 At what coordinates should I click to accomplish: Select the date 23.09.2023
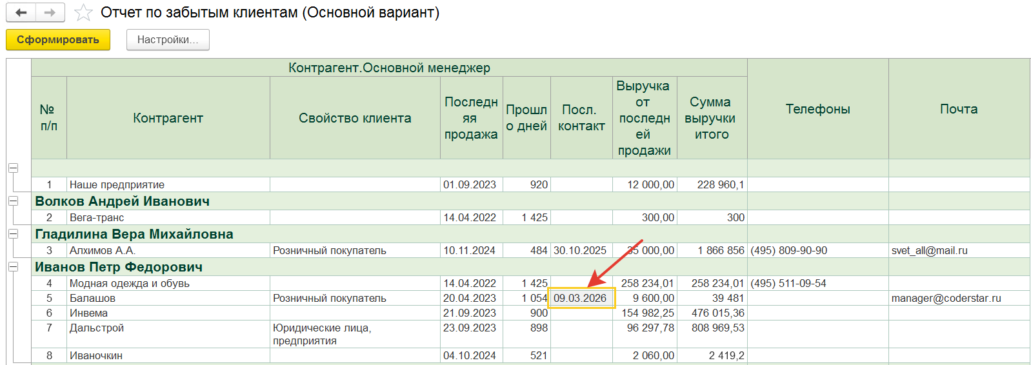[471, 334]
